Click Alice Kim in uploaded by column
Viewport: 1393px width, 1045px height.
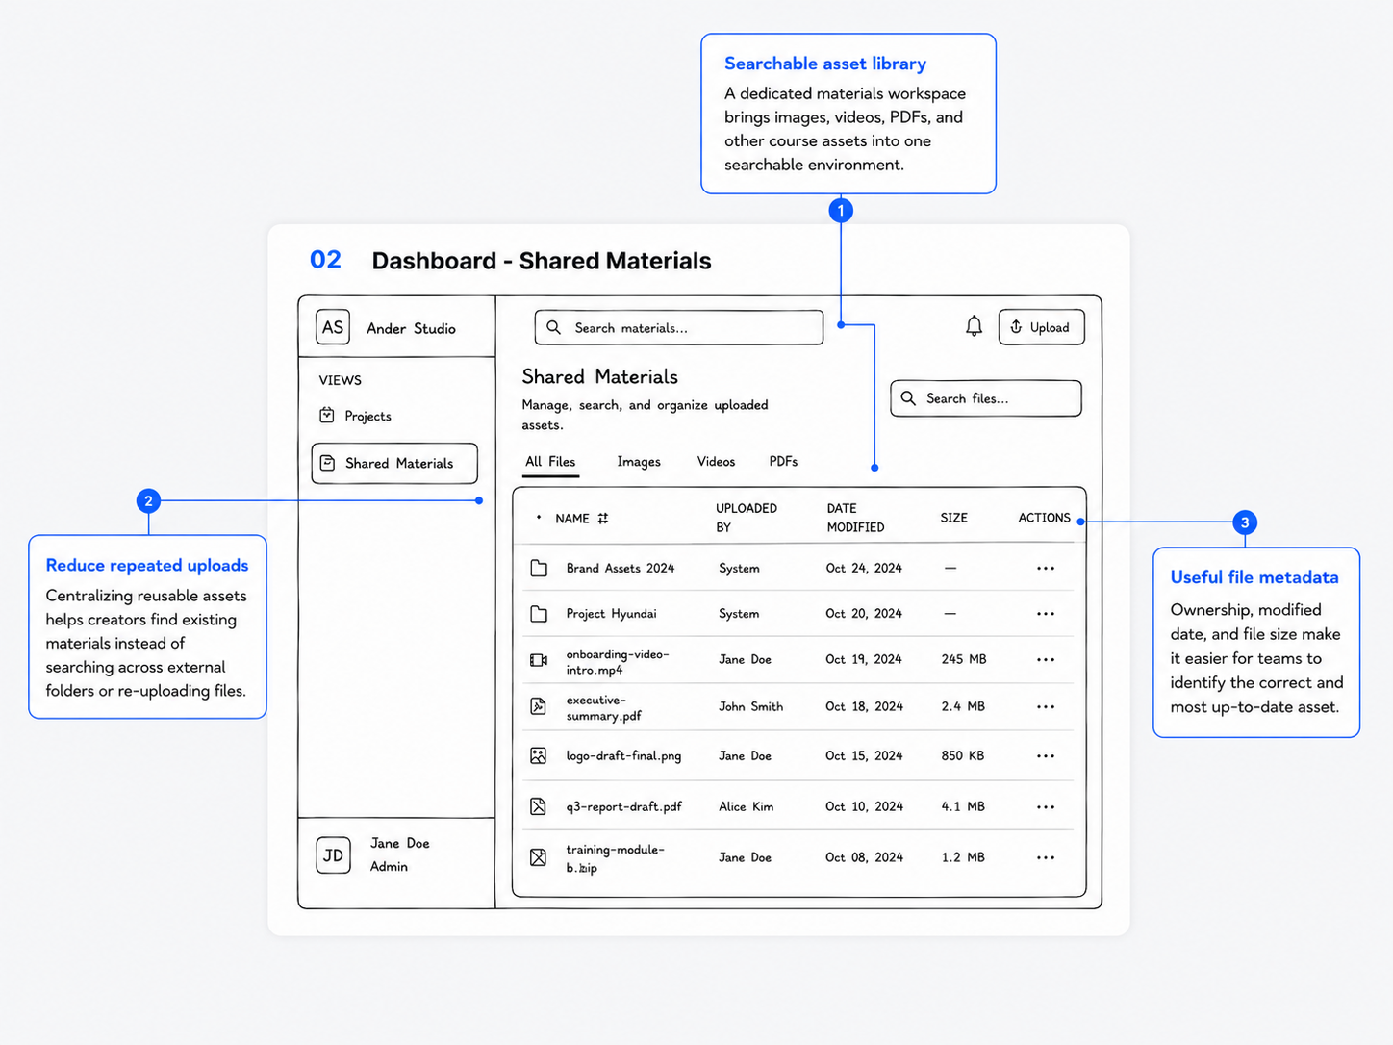(x=746, y=807)
